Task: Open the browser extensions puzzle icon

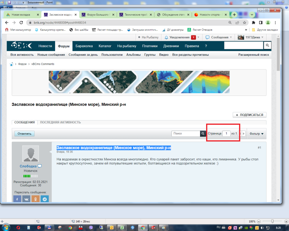Action: (252, 22)
